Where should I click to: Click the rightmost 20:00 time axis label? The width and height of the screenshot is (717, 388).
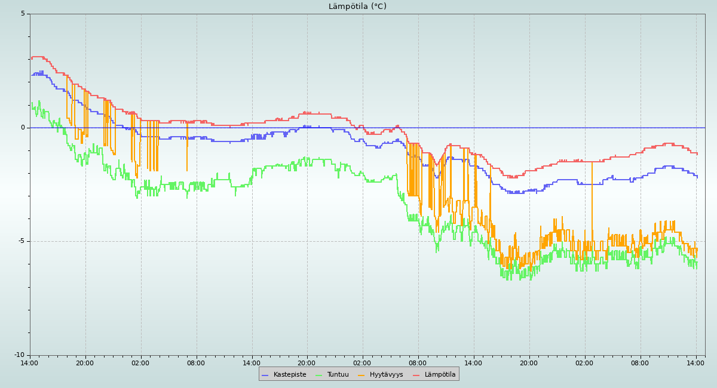pos(529,363)
